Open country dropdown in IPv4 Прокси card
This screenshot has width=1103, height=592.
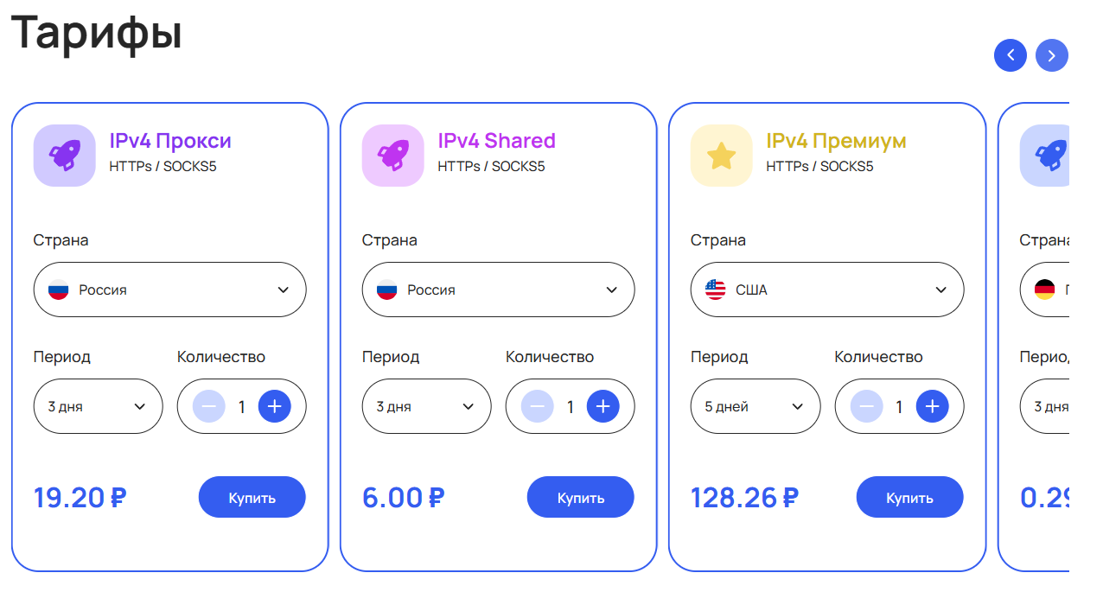coord(169,290)
